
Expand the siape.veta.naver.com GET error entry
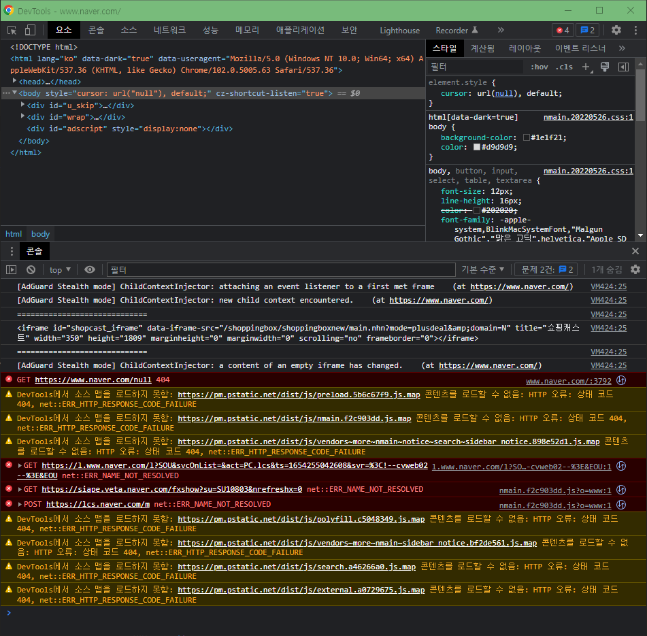point(20,489)
